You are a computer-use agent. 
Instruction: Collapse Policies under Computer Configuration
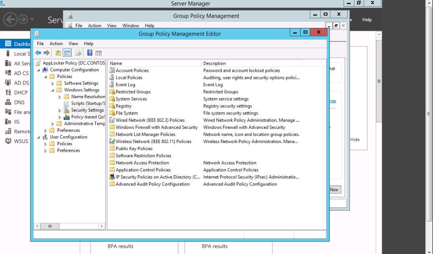46,77
